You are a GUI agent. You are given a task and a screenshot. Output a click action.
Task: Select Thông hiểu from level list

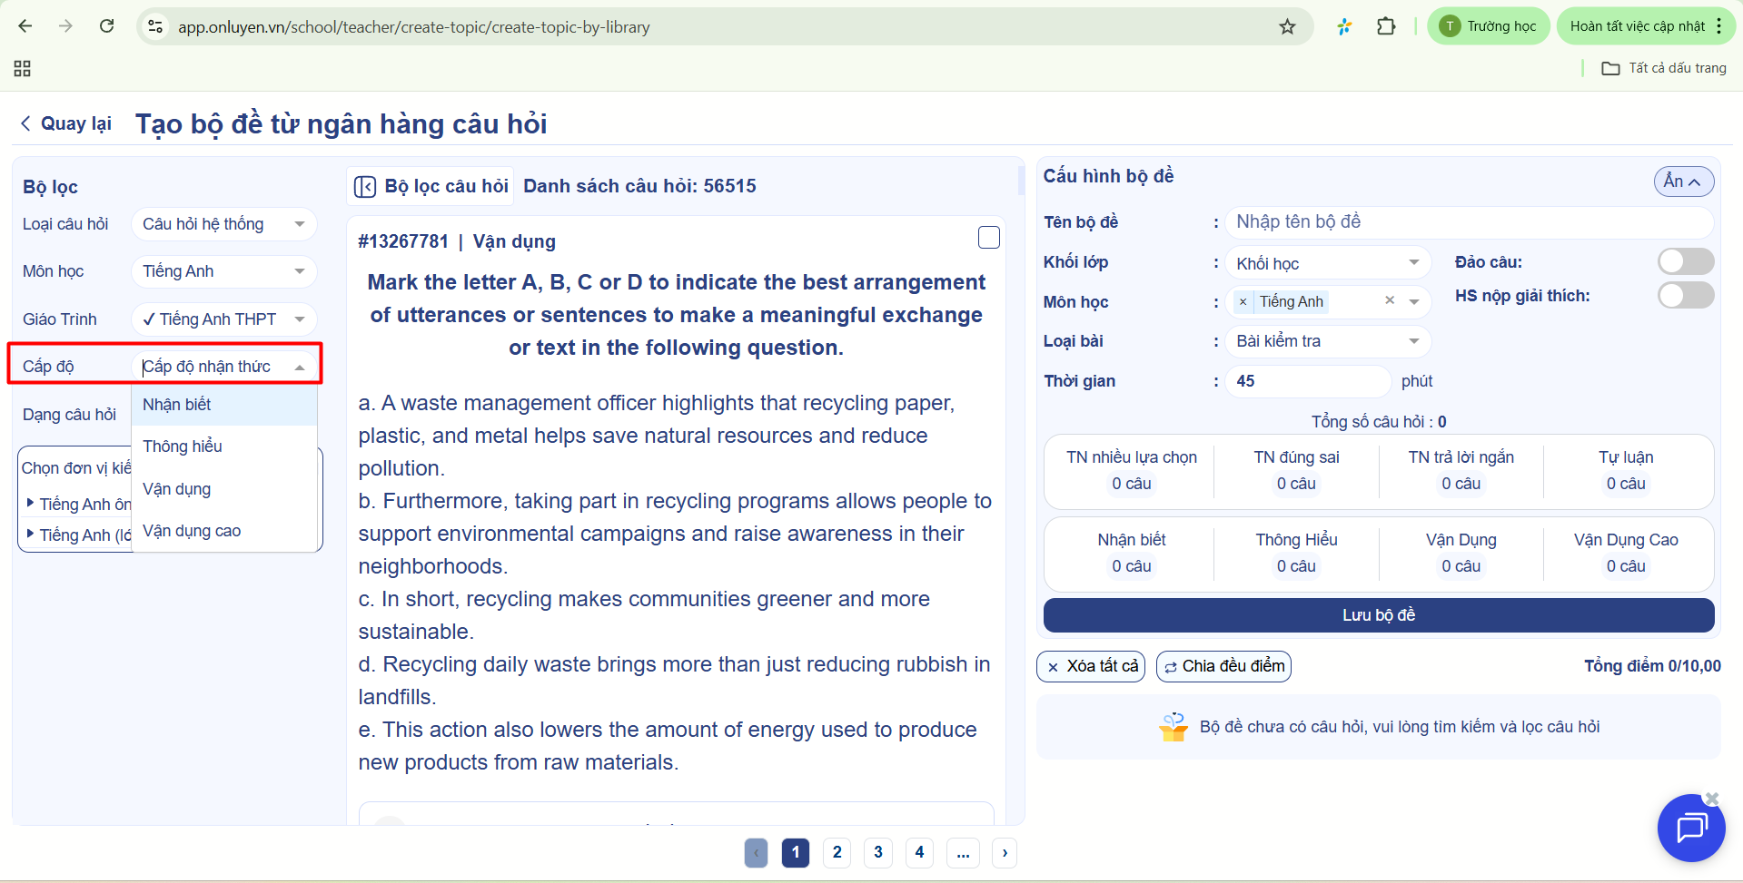(183, 446)
